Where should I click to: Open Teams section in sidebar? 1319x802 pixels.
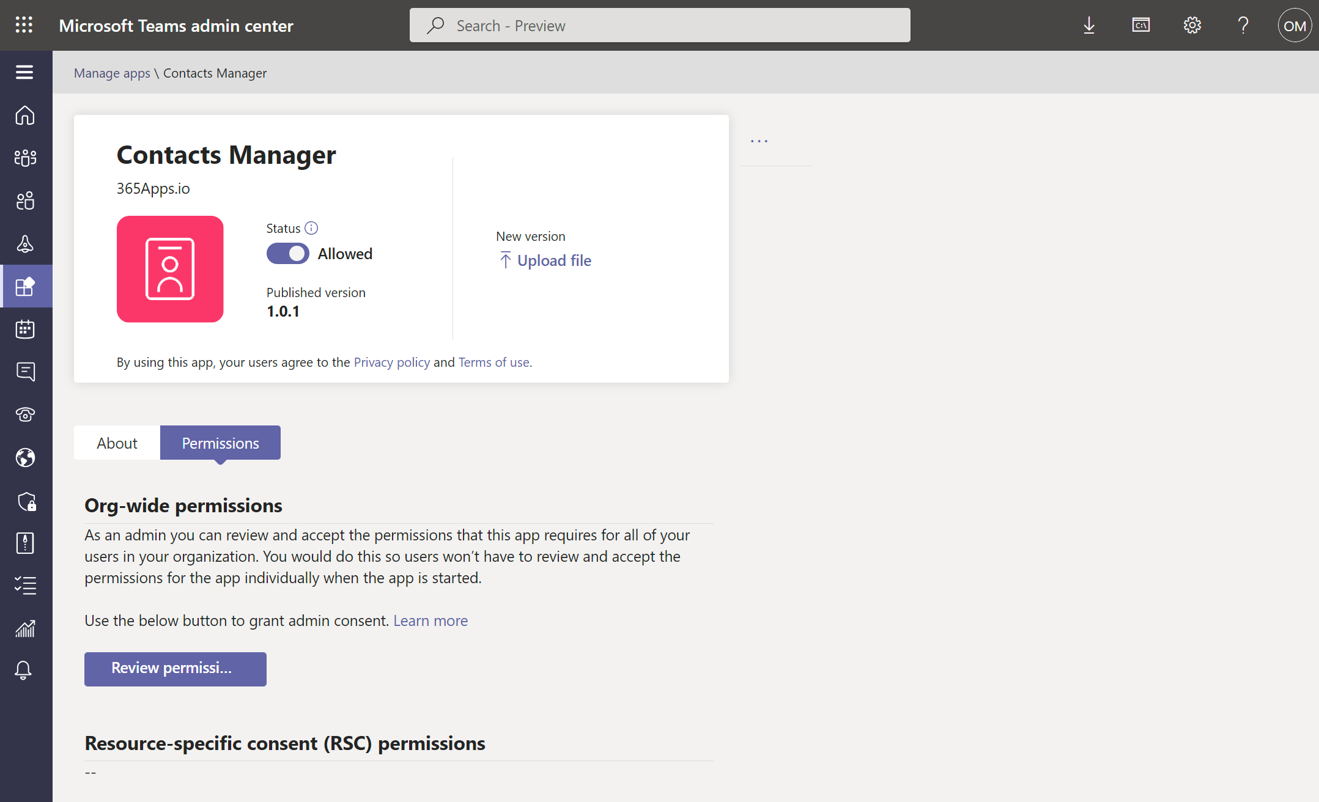[x=25, y=158]
